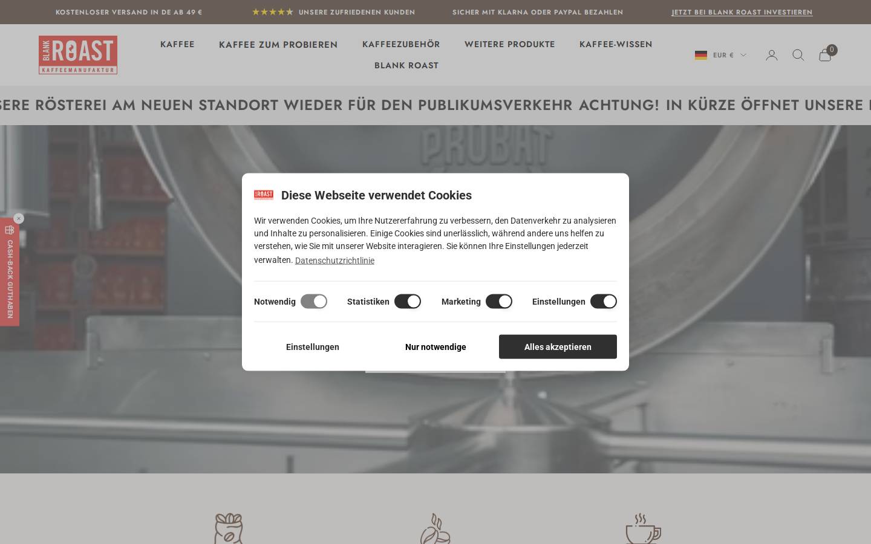The image size is (871, 544).
Task: Open the Datenschutzrichtlinie link
Action: 334,261
